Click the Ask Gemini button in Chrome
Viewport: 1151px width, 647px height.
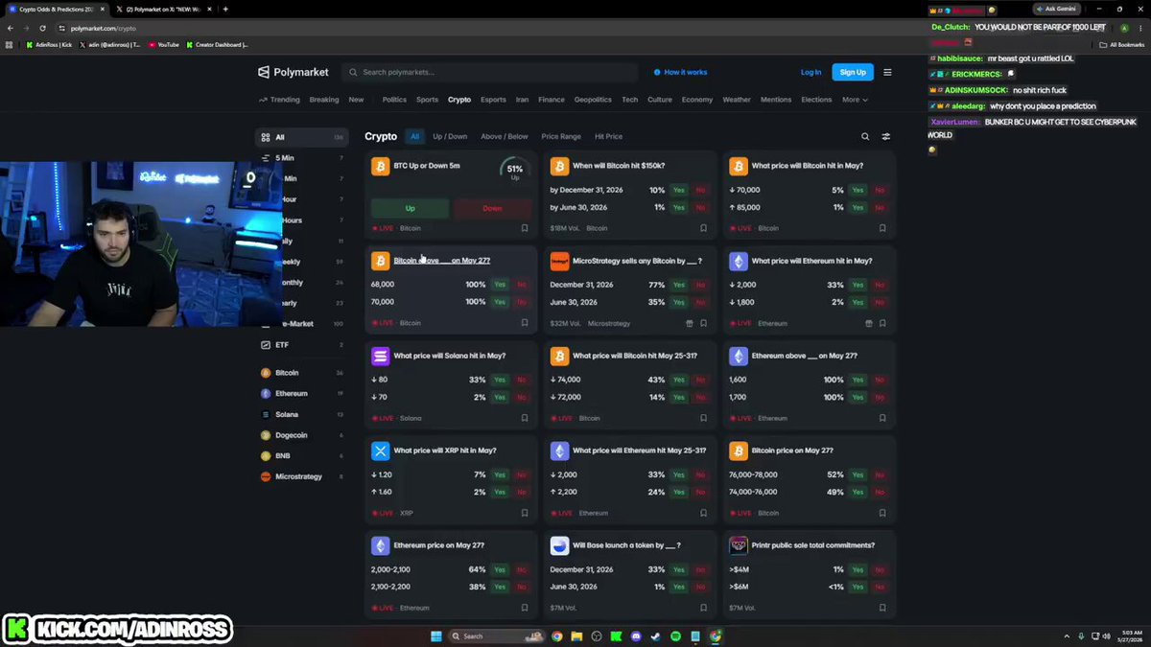click(1057, 9)
